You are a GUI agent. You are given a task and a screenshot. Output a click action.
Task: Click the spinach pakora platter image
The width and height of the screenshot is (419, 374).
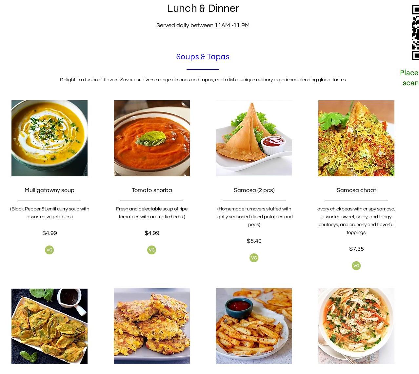[50, 326]
